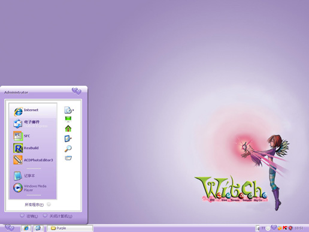Open Internet Explorer from the Start menu
The height and width of the screenshot is (232, 309).
coord(33,111)
